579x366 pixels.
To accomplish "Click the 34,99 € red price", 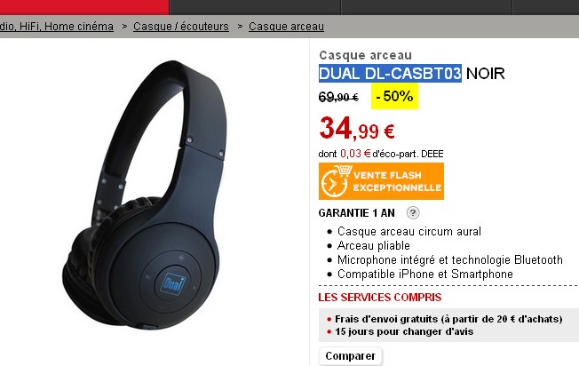I will point(357,129).
